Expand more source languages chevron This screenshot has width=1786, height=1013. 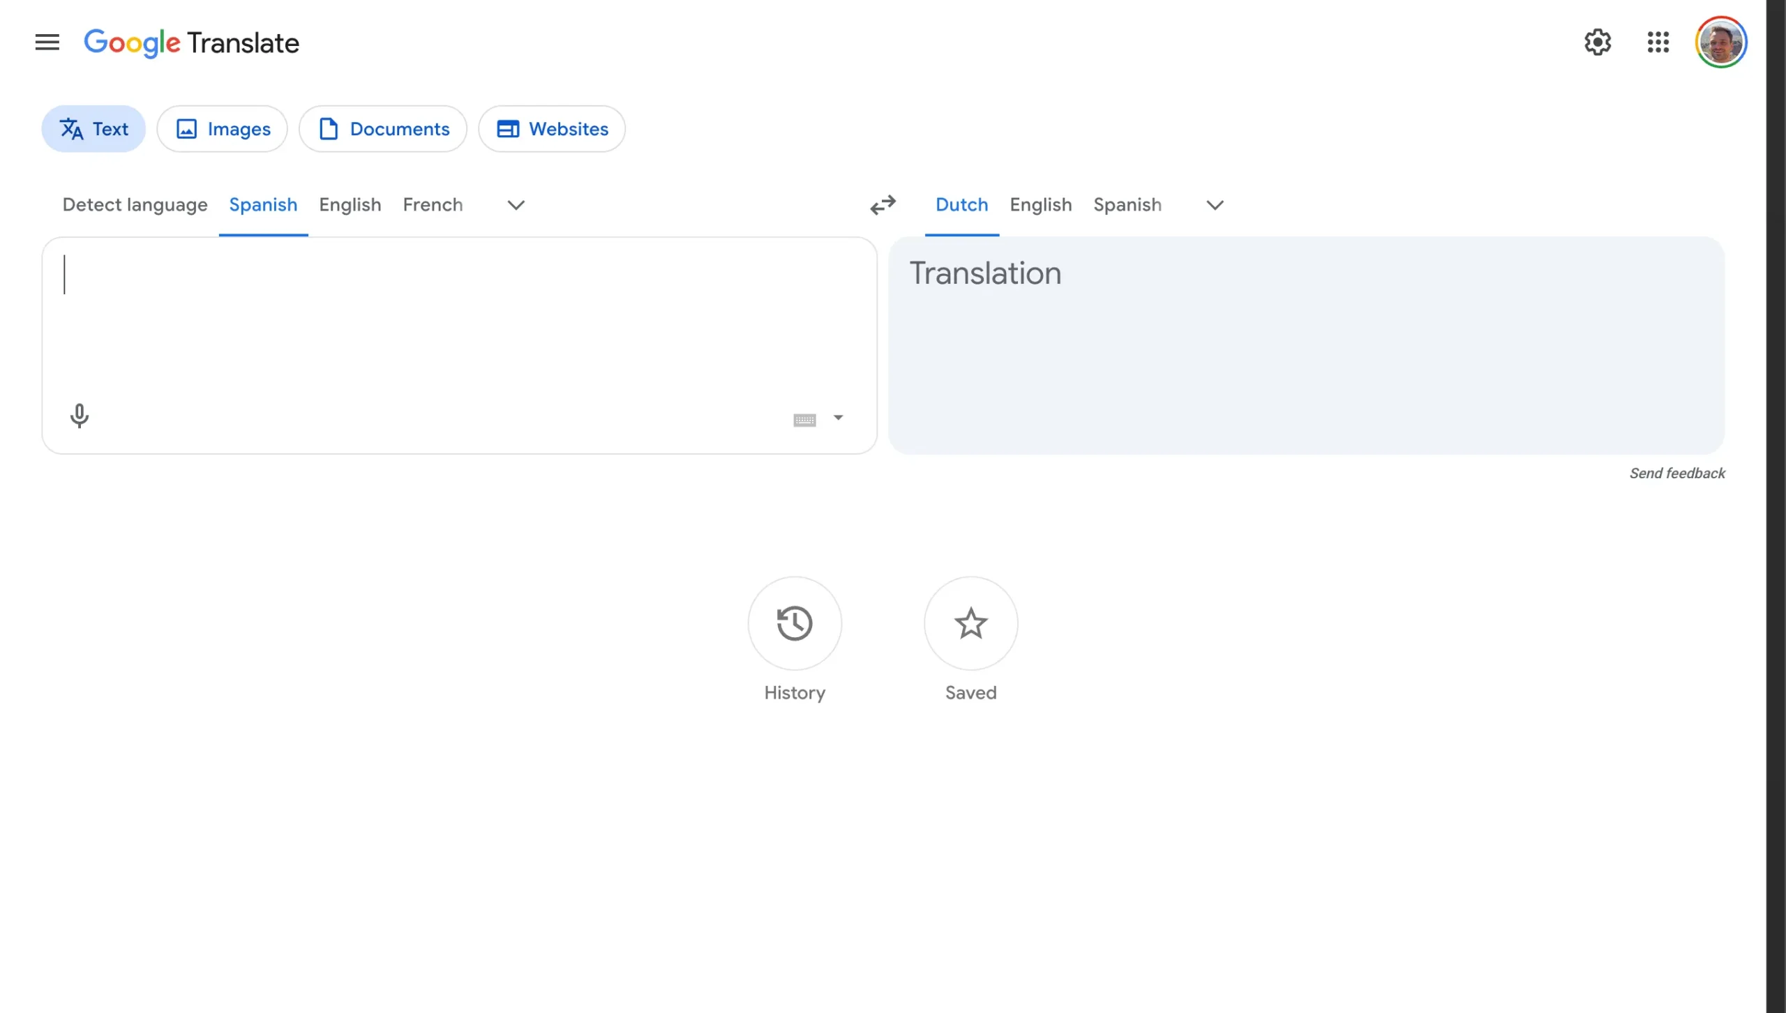tap(516, 205)
